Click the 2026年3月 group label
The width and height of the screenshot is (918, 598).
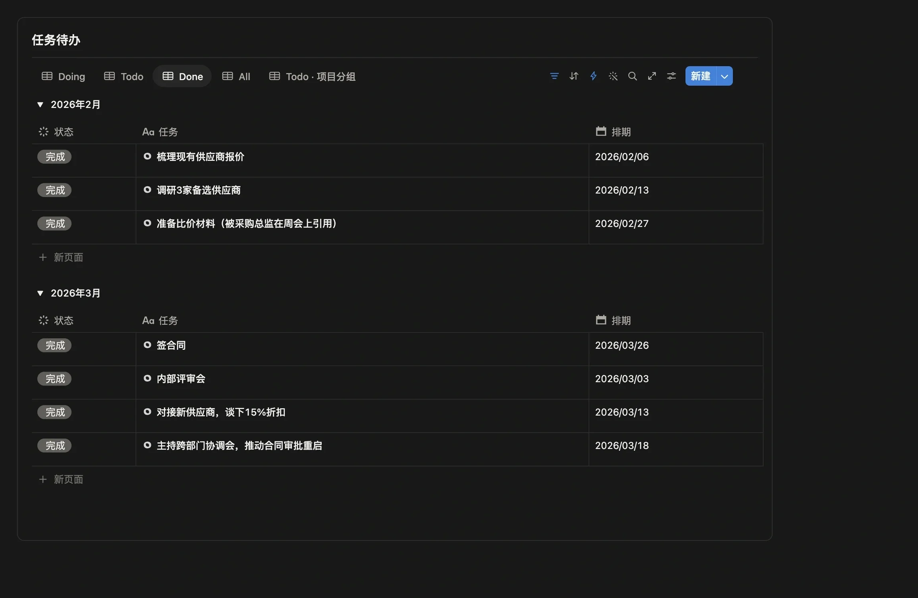(x=75, y=293)
